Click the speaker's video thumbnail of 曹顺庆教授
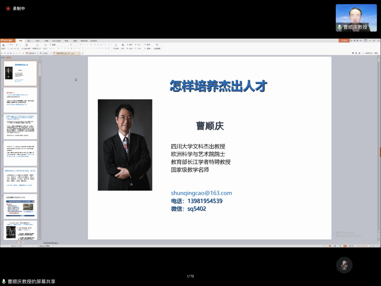 356,18
